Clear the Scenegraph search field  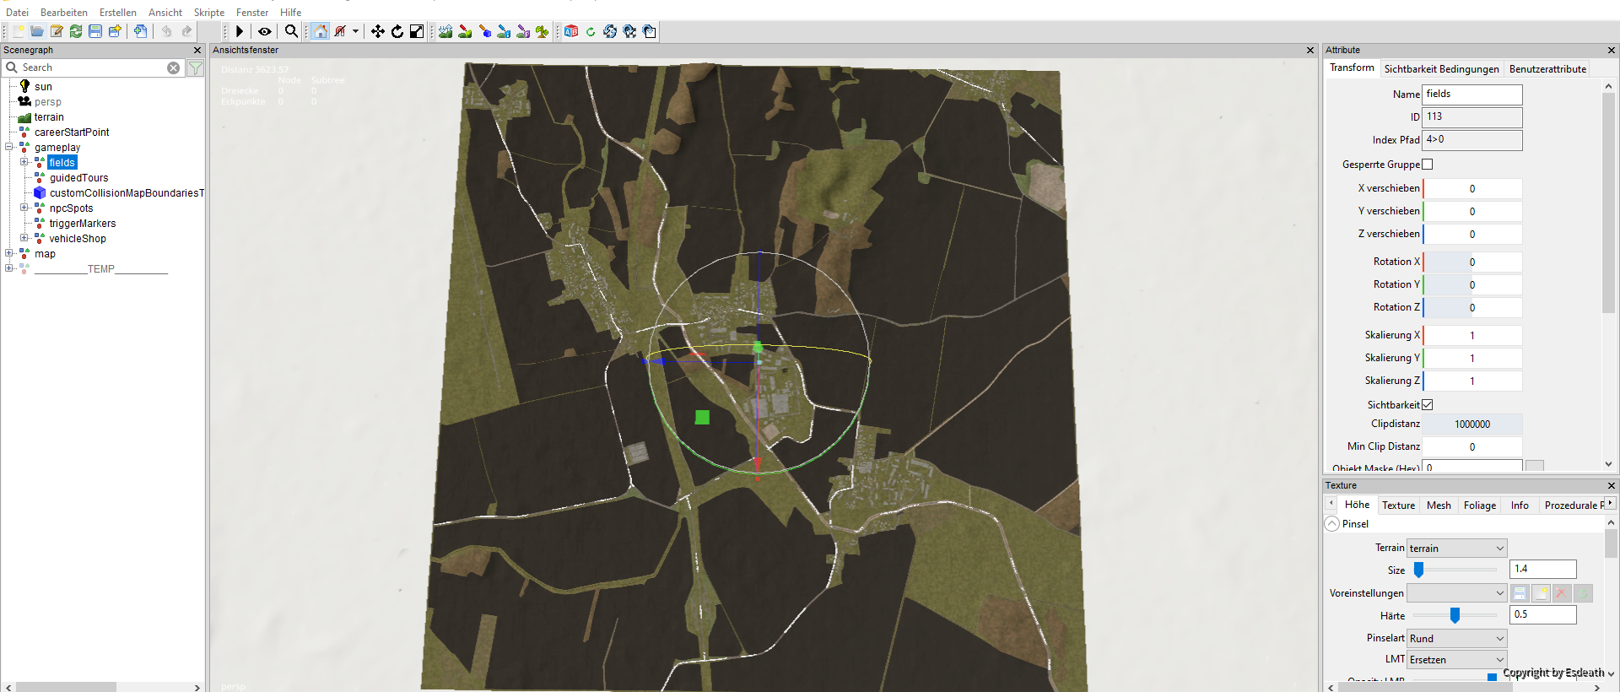[173, 68]
